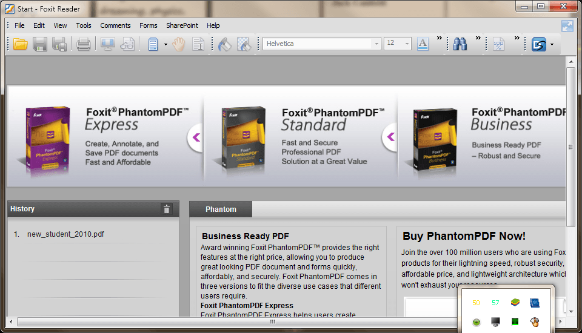
Task: Click the 100% zoom page icon
Action: (x=498, y=44)
